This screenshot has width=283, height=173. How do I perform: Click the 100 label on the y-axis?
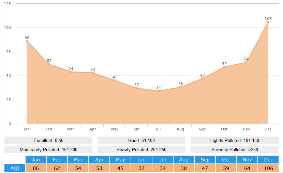point(8,28)
